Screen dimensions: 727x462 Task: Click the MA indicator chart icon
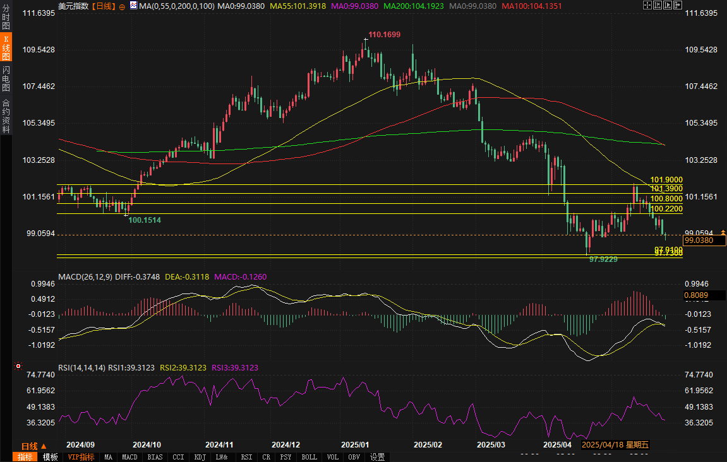pos(133,6)
